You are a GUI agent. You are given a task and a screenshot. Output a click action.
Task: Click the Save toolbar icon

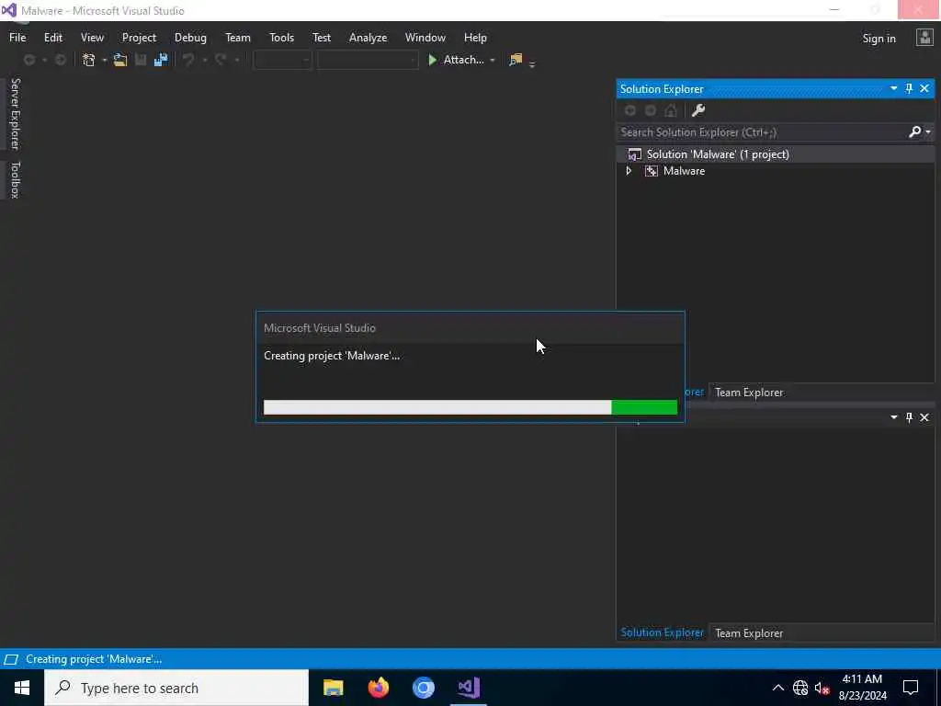(x=141, y=60)
